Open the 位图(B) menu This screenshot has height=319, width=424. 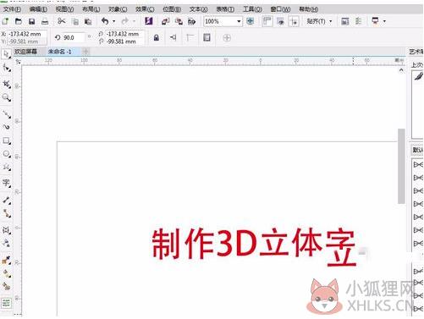point(172,9)
